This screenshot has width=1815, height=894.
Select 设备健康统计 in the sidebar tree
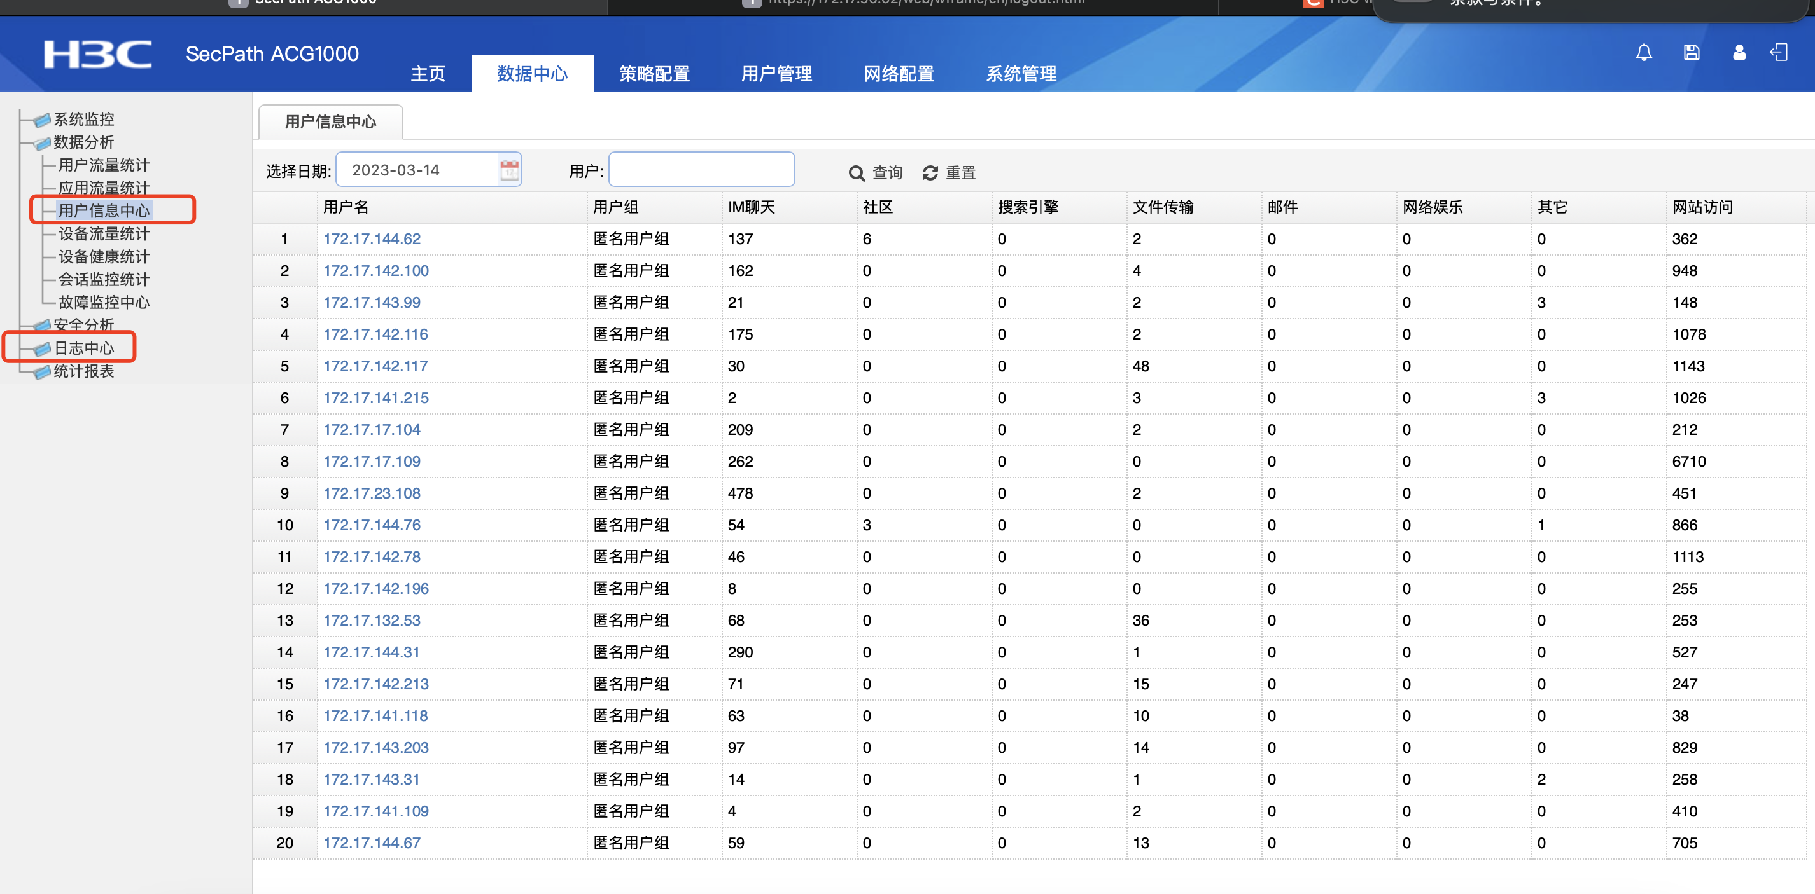pyautogui.click(x=104, y=257)
